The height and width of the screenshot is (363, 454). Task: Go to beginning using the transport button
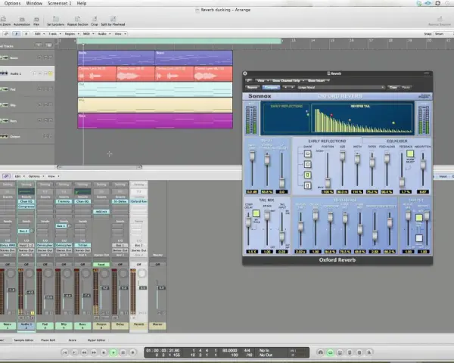[65, 352]
